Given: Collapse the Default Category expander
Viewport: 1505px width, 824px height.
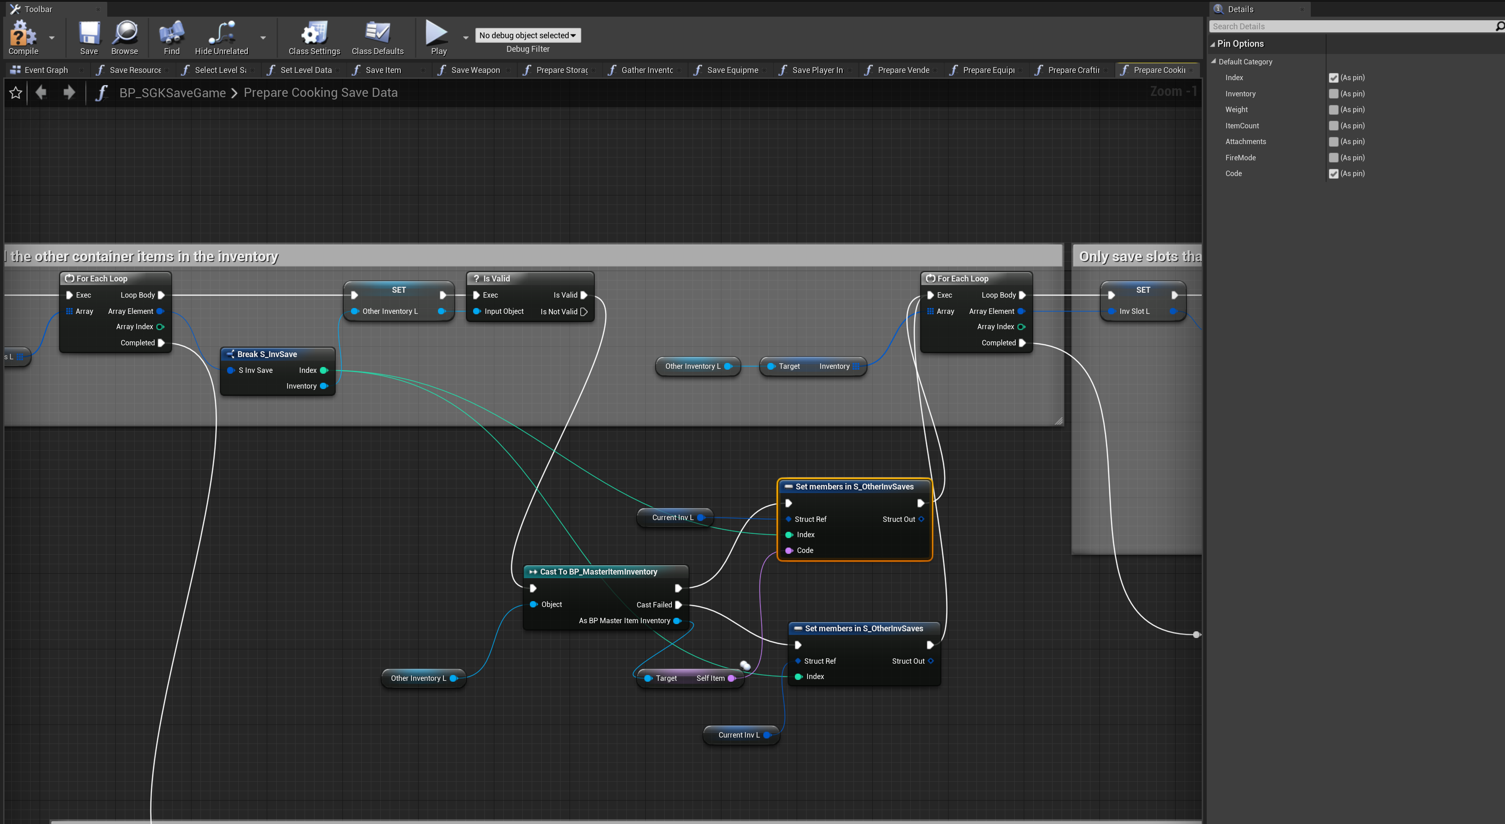Looking at the screenshot, I should tap(1214, 61).
